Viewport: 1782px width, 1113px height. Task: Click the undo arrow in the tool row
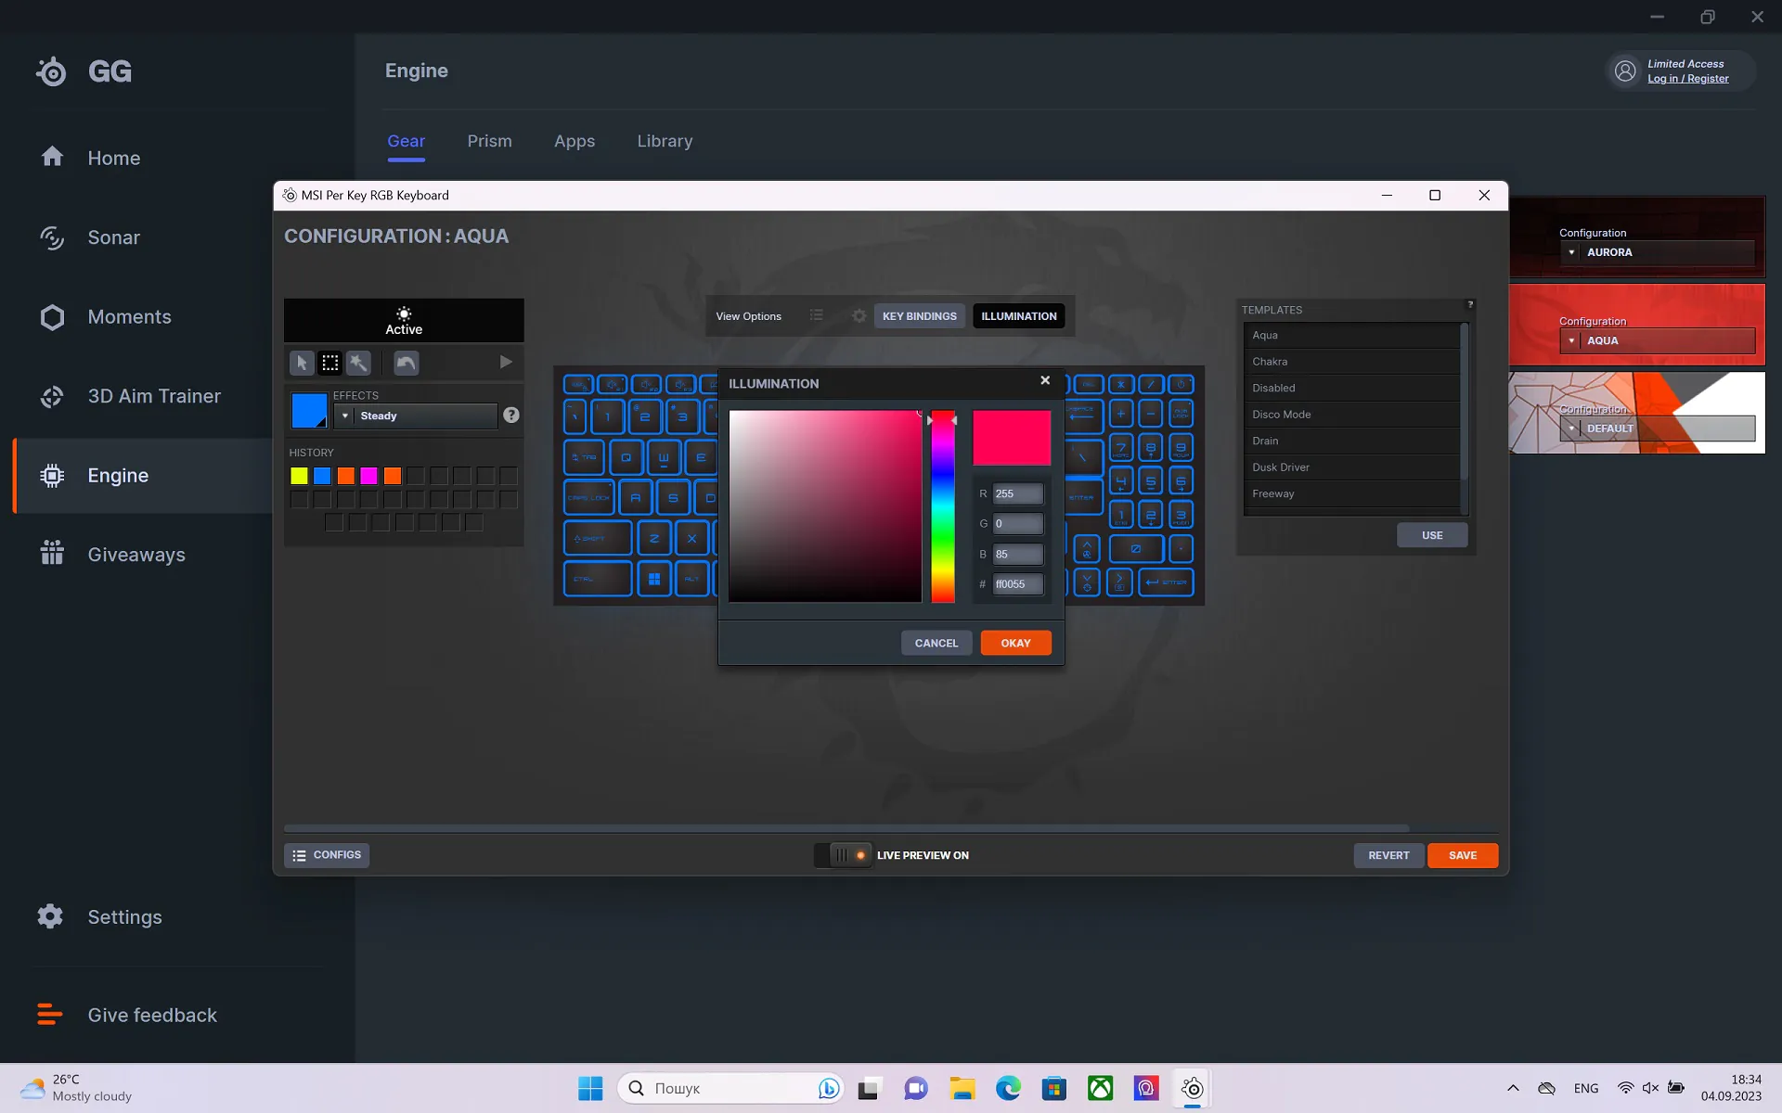(406, 363)
